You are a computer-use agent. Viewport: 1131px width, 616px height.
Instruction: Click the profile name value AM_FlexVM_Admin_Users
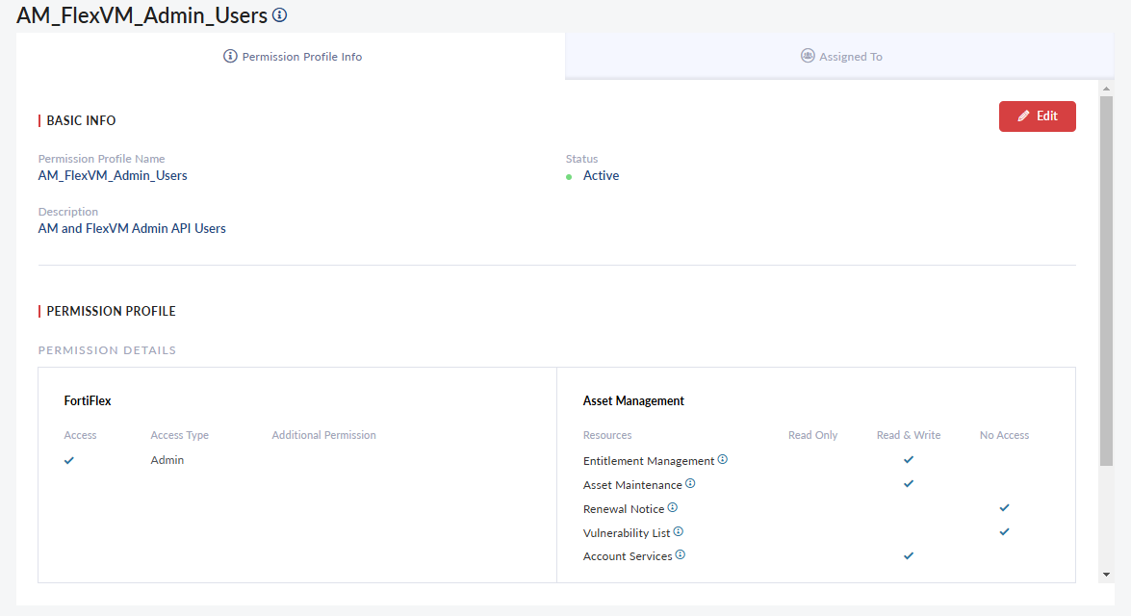[x=113, y=175]
